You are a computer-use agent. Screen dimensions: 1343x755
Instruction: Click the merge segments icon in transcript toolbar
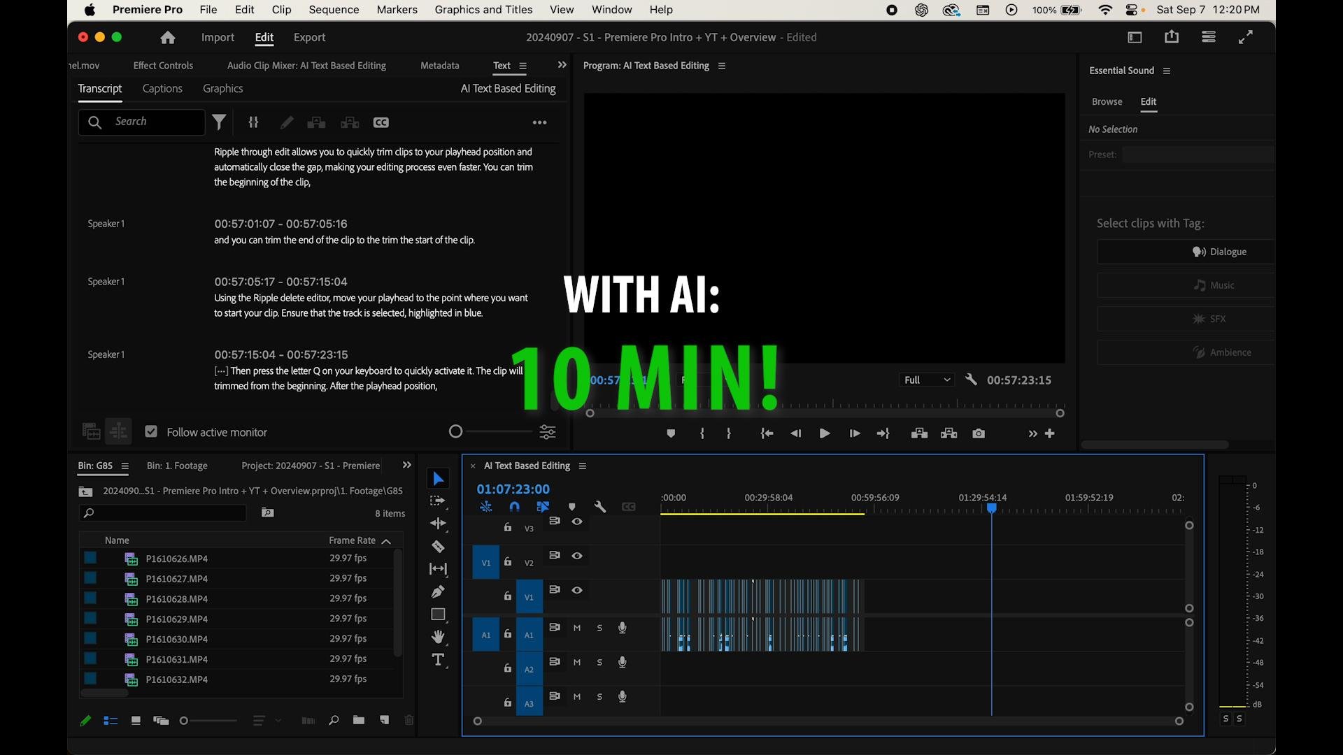tap(253, 122)
